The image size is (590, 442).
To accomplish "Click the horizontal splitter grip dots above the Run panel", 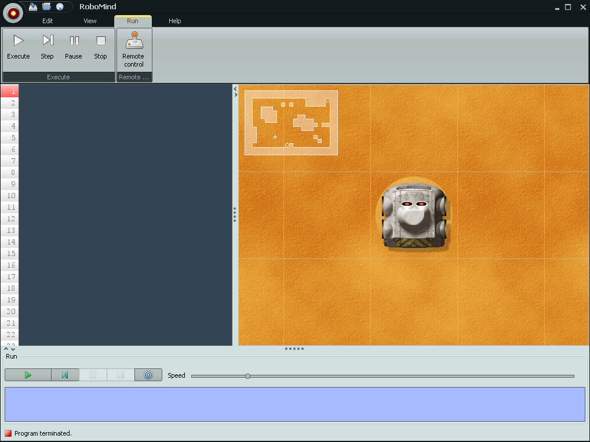I will [294, 349].
